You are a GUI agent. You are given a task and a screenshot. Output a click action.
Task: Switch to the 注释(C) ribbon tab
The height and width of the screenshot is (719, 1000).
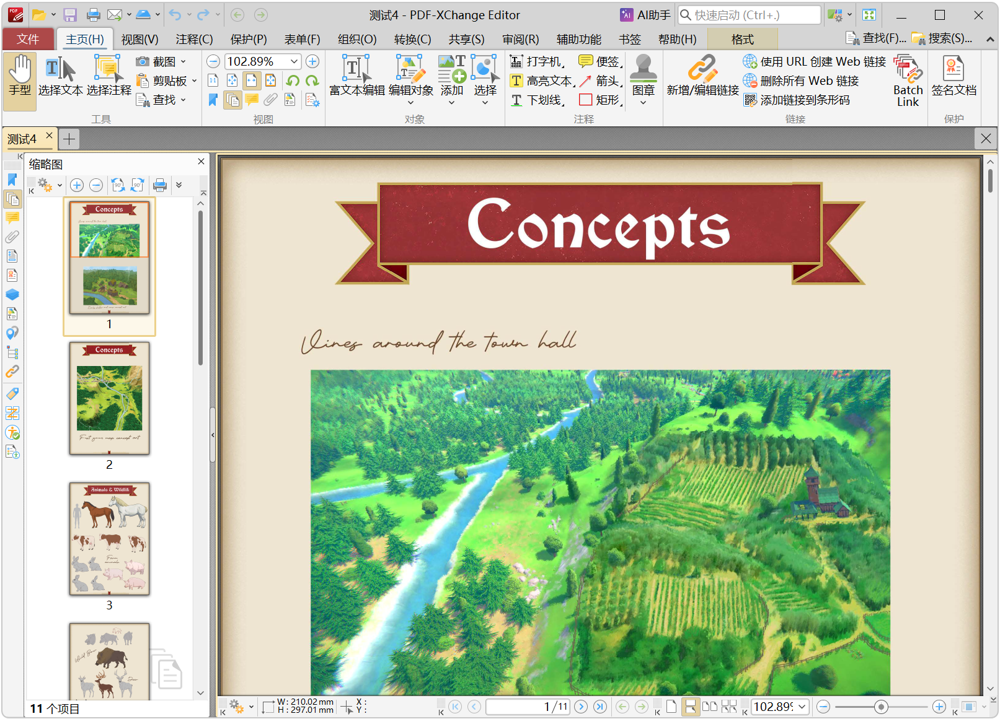194,39
